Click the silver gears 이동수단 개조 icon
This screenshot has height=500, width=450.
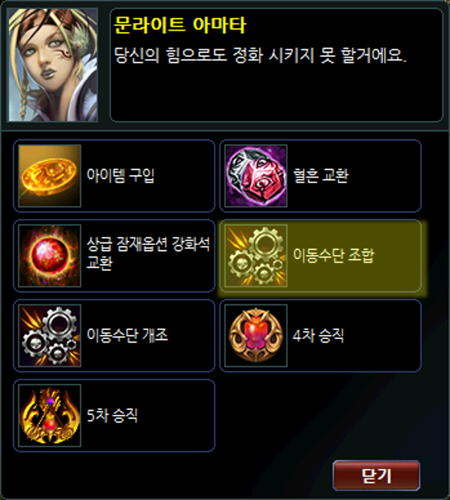click(x=50, y=336)
